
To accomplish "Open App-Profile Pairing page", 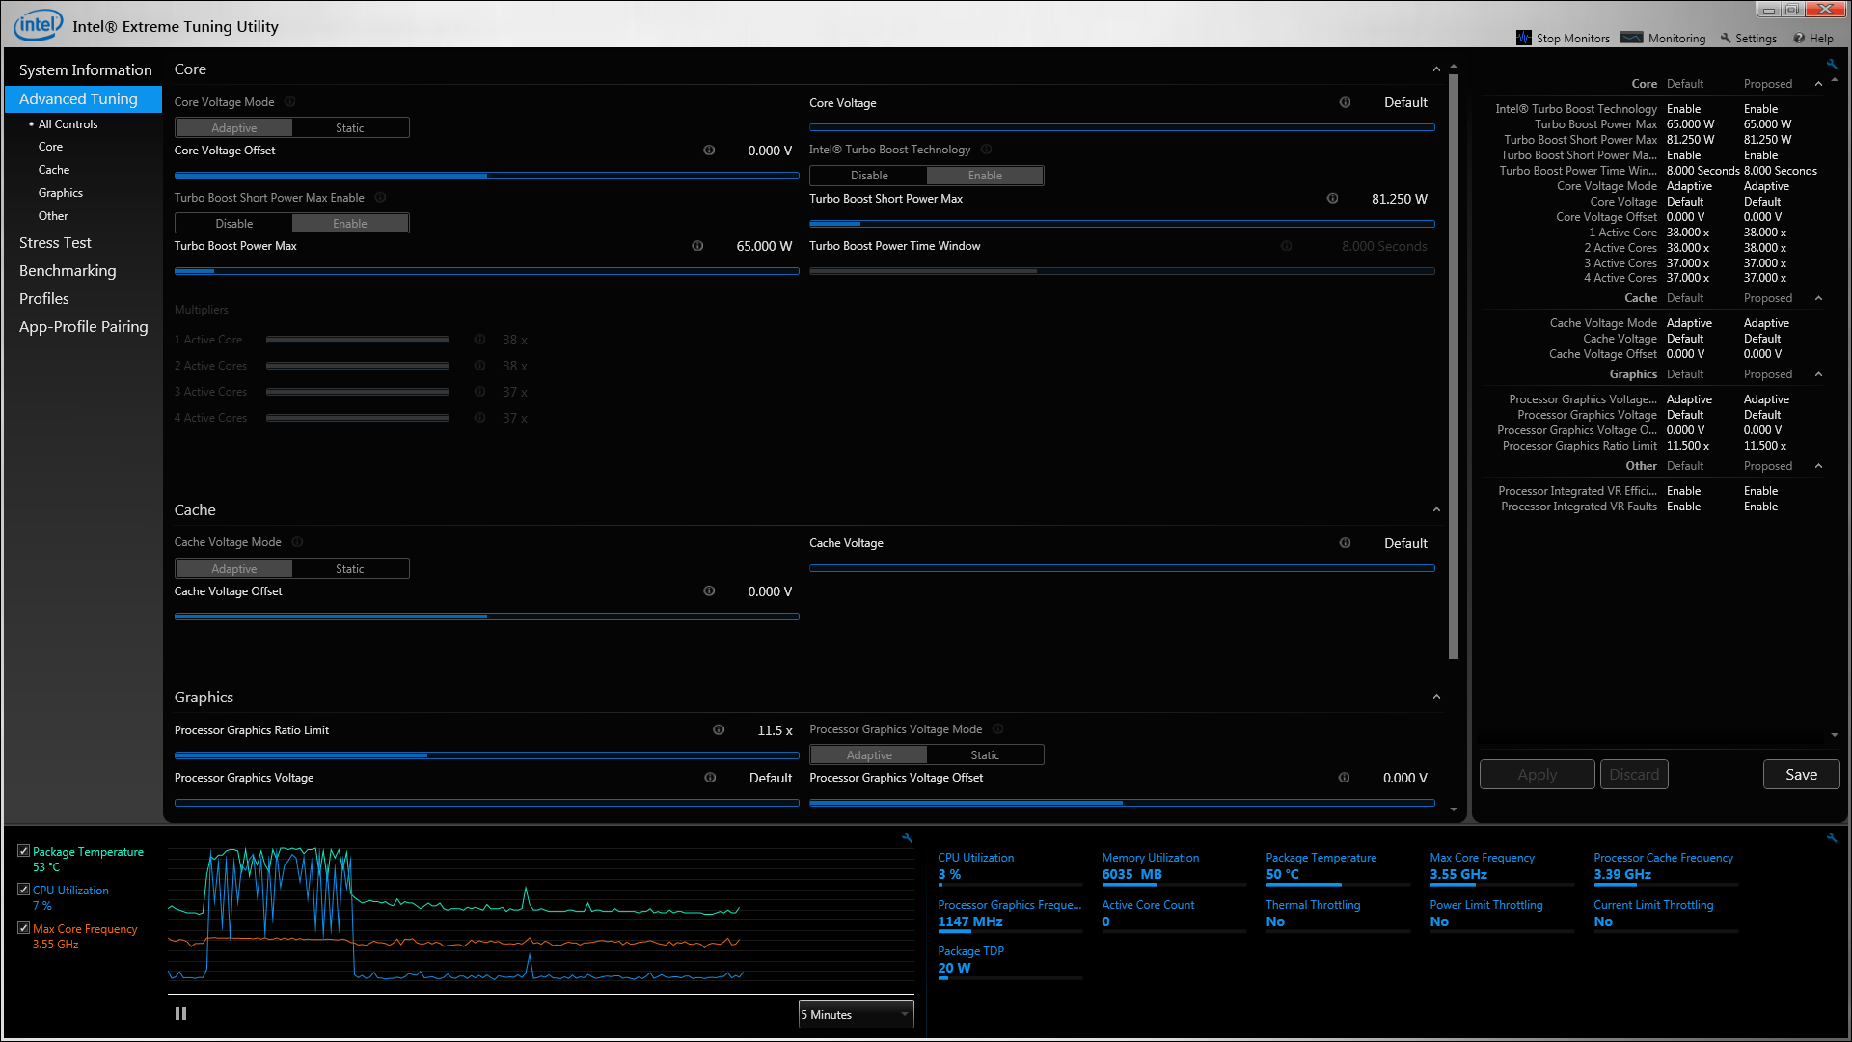I will (x=84, y=327).
